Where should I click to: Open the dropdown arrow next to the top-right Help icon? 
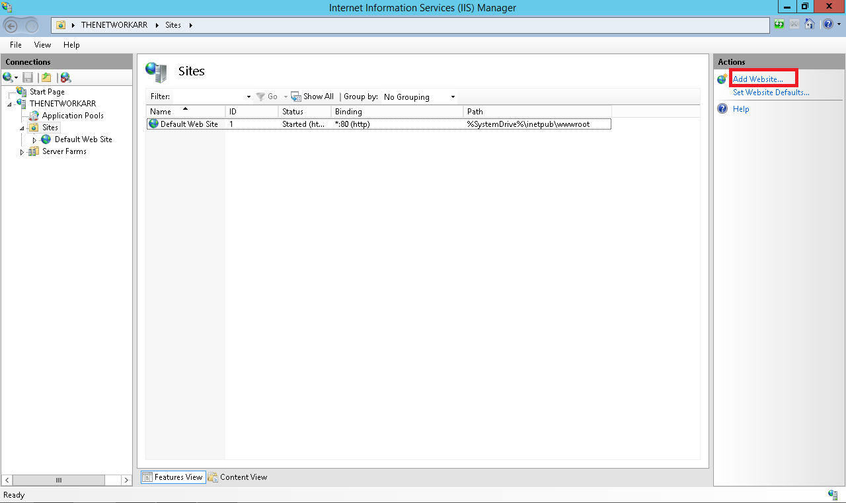click(839, 24)
